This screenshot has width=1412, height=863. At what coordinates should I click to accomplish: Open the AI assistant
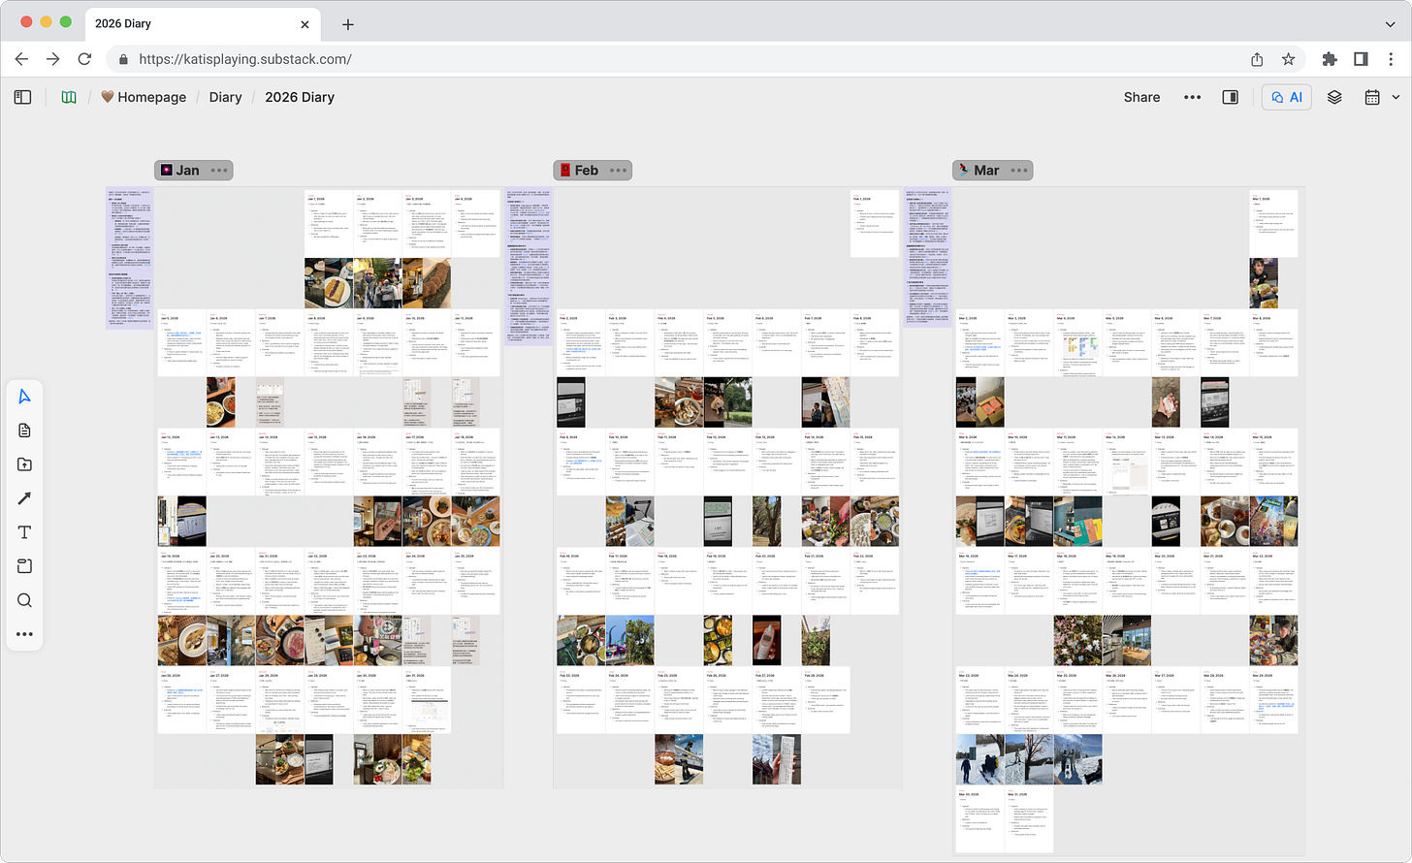pyautogui.click(x=1287, y=97)
